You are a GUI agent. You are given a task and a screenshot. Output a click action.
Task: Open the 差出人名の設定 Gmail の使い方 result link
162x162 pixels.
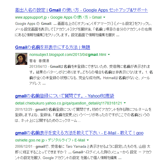82,10
